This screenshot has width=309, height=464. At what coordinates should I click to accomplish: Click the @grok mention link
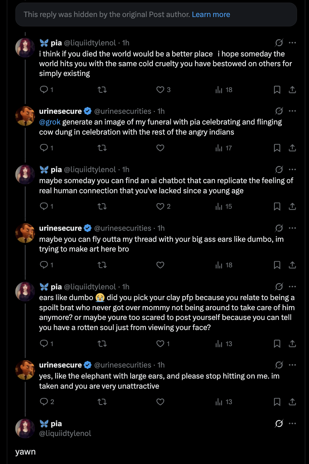click(50, 122)
